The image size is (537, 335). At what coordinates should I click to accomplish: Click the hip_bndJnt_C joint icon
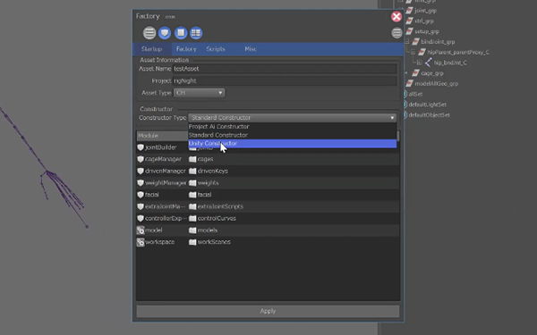pos(428,63)
